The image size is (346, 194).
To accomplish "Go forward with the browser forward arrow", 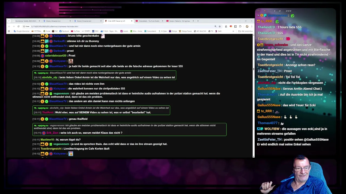I will (x=14, y=26).
